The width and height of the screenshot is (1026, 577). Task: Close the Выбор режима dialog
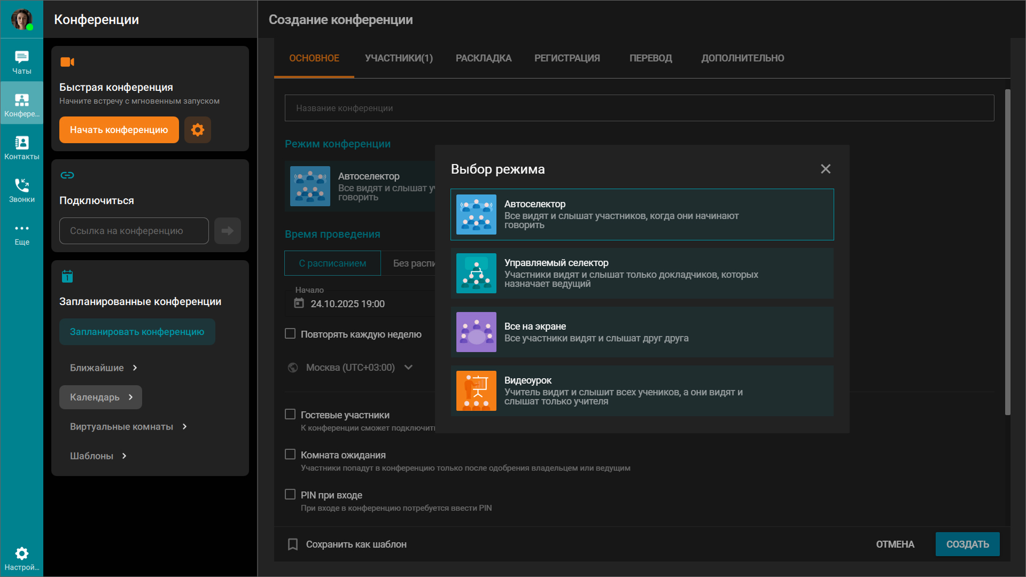tap(826, 169)
